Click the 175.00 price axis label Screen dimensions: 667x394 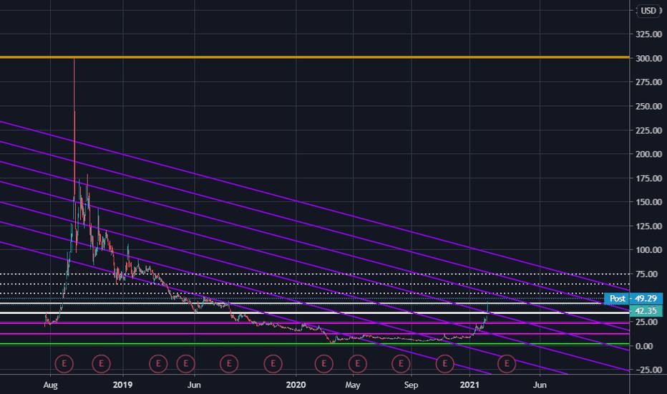pos(648,178)
